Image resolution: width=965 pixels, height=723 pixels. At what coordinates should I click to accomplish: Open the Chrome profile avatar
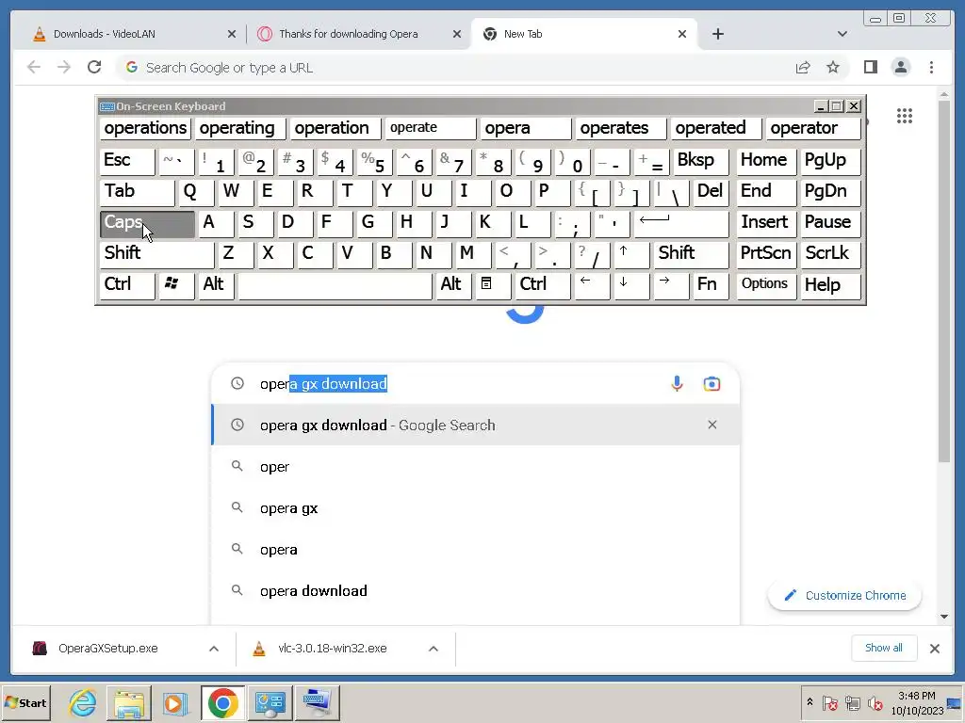(900, 67)
